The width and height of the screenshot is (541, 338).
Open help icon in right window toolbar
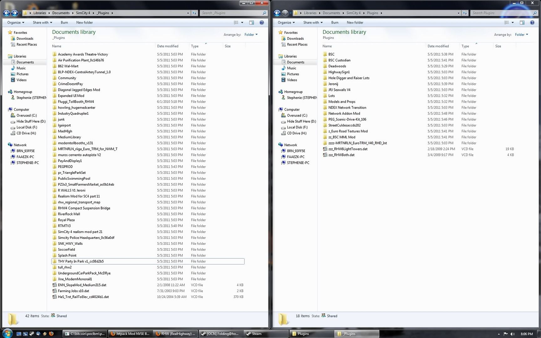tap(532, 23)
